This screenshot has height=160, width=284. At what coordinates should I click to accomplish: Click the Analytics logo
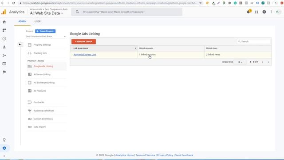pyautogui.click(x=4, y=12)
